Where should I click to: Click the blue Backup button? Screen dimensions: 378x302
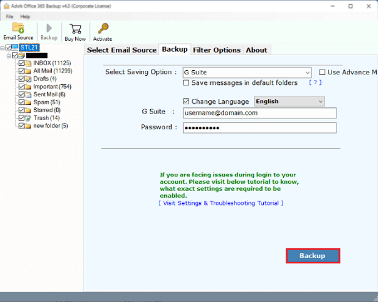point(313,256)
